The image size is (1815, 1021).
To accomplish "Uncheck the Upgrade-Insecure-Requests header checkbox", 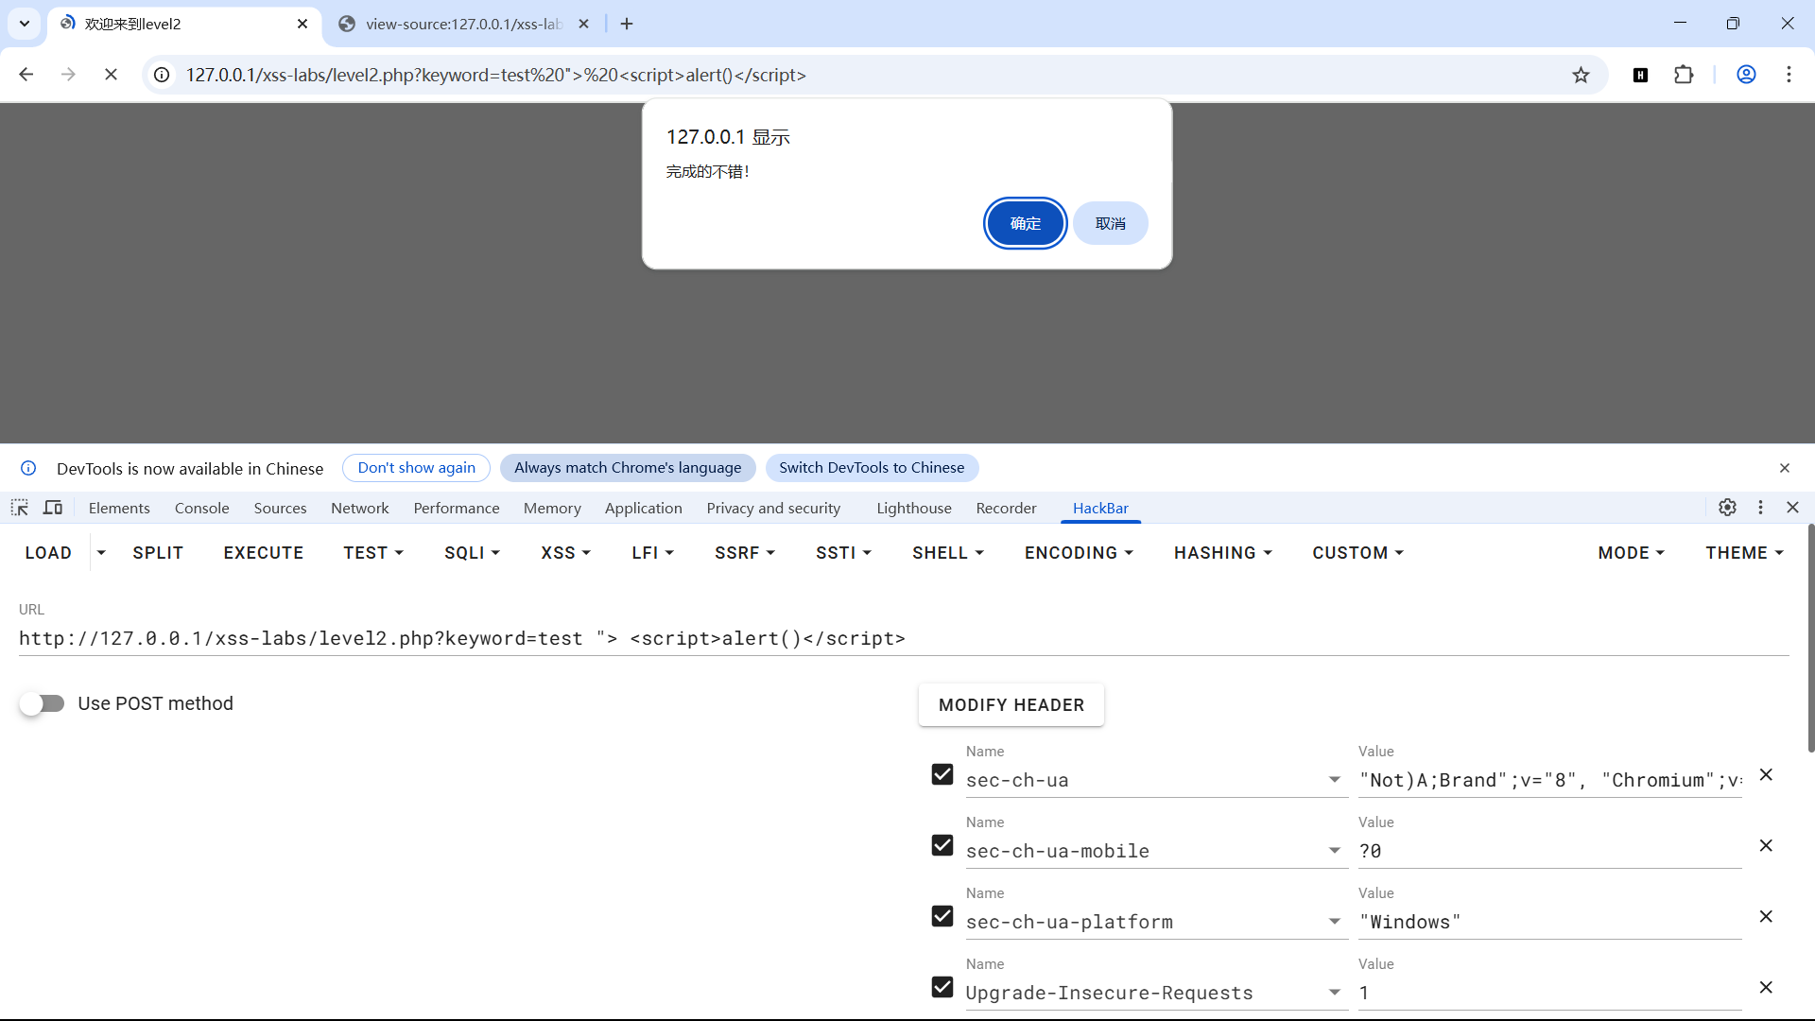I will [942, 987].
